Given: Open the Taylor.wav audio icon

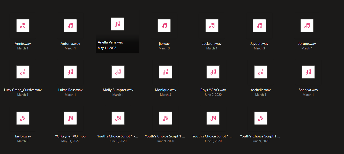Looking at the screenshot, I should [x=23, y=118].
